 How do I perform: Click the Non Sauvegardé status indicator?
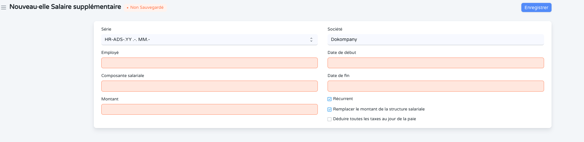click(145, 7)
